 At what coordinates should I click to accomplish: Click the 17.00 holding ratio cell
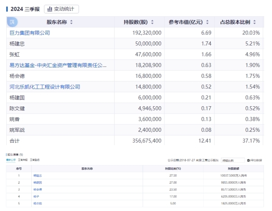pos(173,197)
